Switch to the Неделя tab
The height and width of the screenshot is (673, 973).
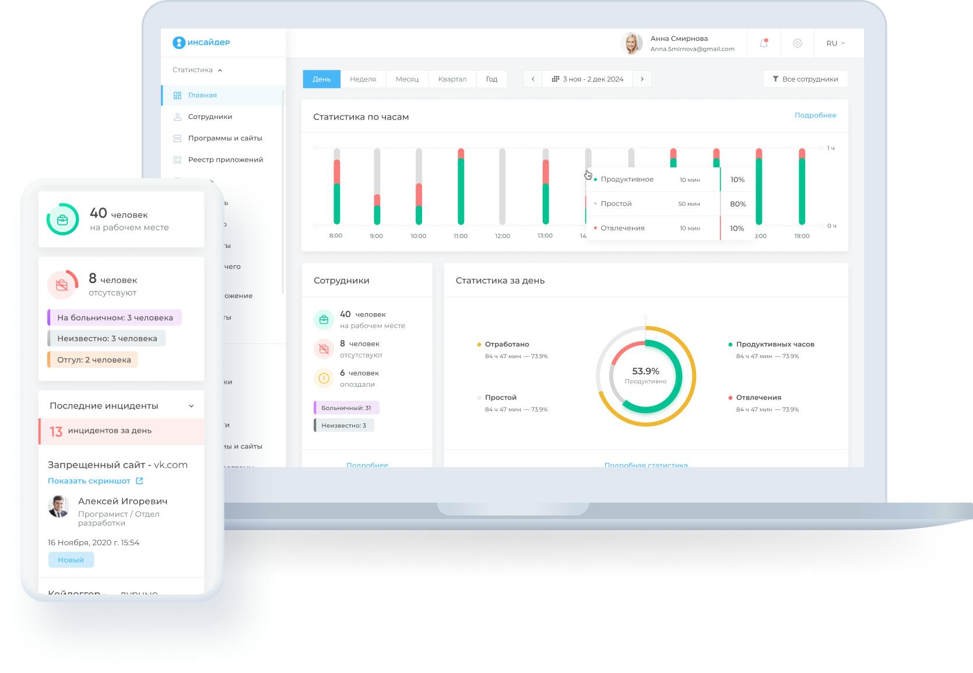click(x=363, y=79)
